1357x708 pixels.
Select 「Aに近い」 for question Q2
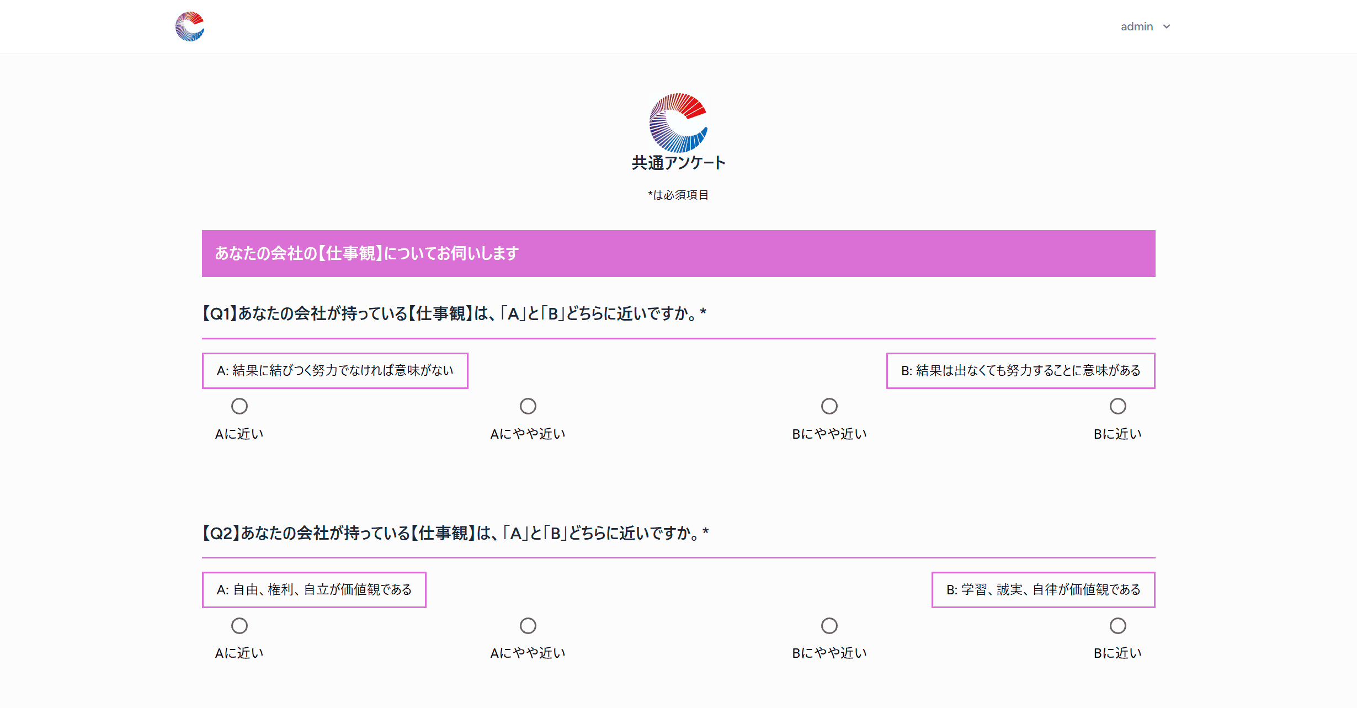click(x=240, y=625)
